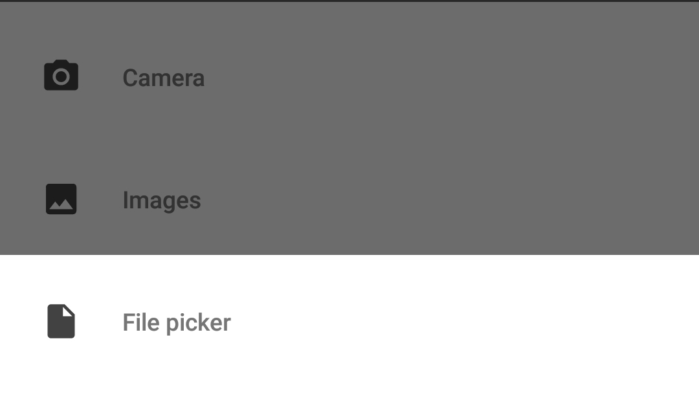Launch Camera from the source list

click(x=349, y=76)
